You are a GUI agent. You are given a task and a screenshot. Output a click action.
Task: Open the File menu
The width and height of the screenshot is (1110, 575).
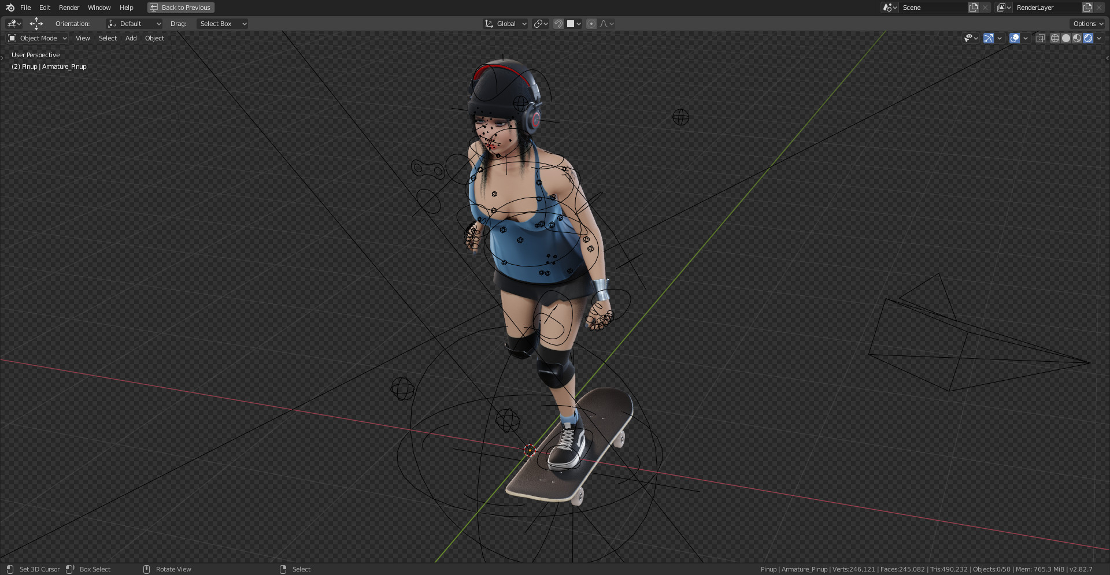pos(25,8)
